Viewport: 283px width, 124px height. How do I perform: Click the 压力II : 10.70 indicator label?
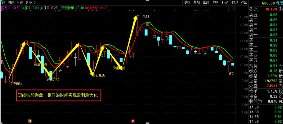[x=10, y=8]
